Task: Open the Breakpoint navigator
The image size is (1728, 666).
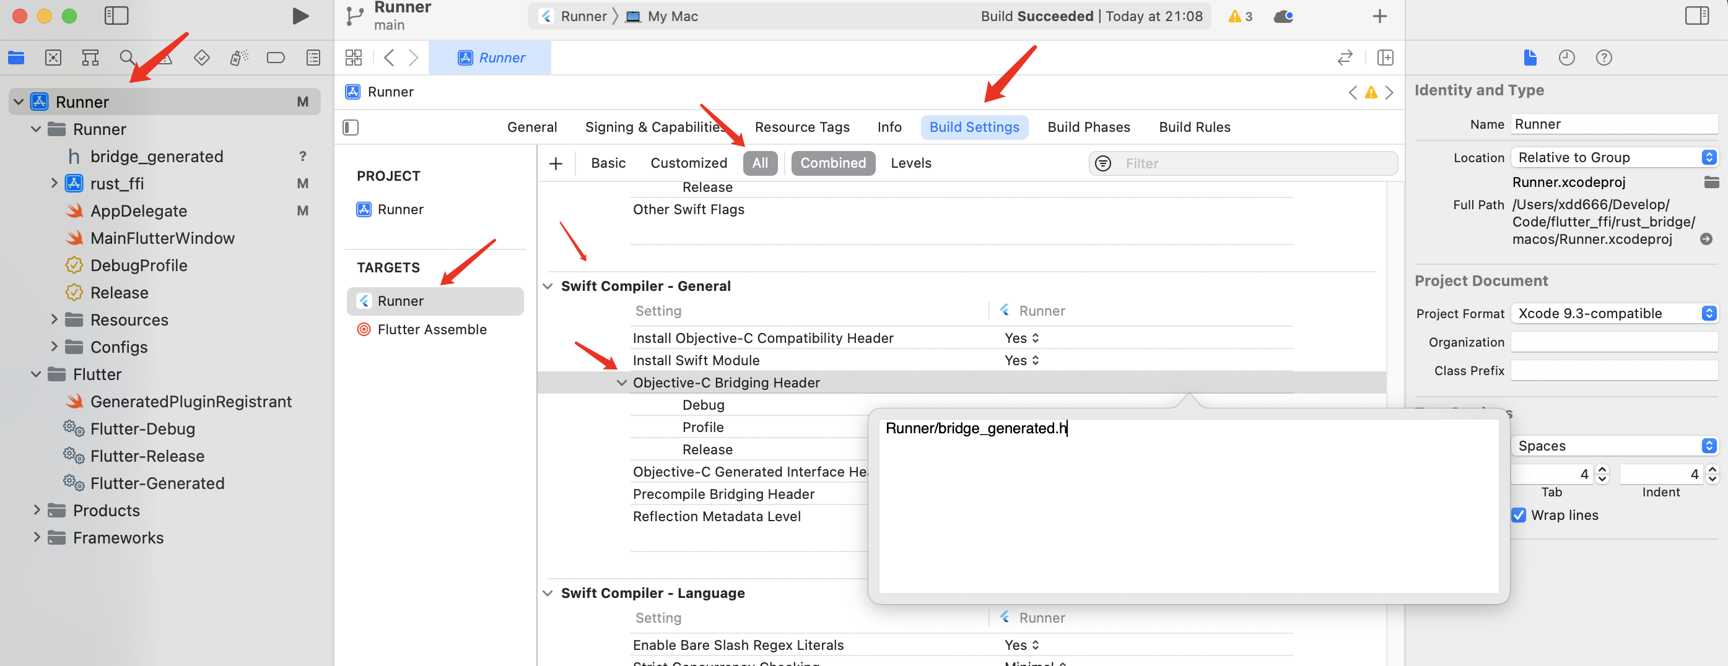Action: (276, 58)
